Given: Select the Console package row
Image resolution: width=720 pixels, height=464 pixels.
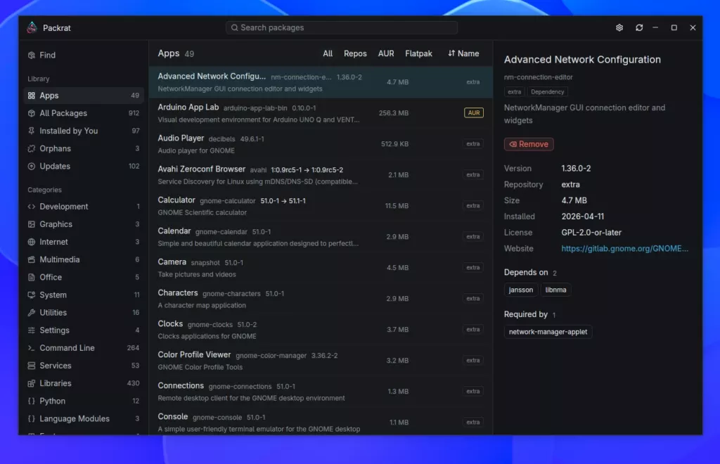Looking at the screenshot, I should coord(321,423).
